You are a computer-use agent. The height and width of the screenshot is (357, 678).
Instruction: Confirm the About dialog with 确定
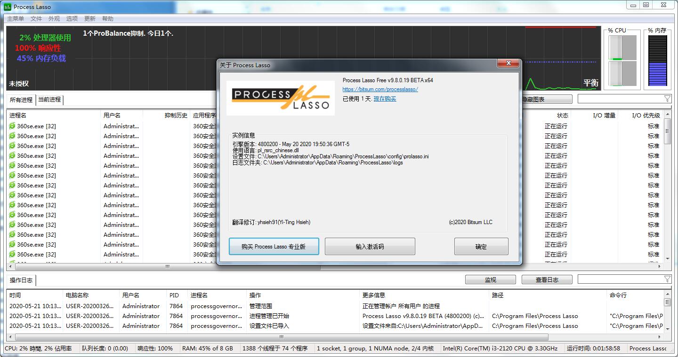tap(481, 247)
